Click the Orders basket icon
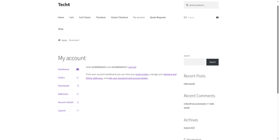Viewport: 279px width, 140px height. coord(77,78)
